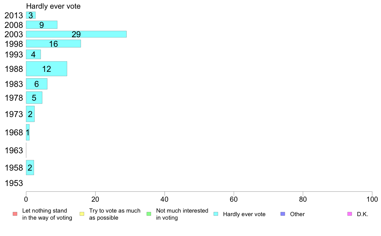Click the pink 'D.K.' legend swatch
This screenshot has height=236, width=381.
point(350,214)
